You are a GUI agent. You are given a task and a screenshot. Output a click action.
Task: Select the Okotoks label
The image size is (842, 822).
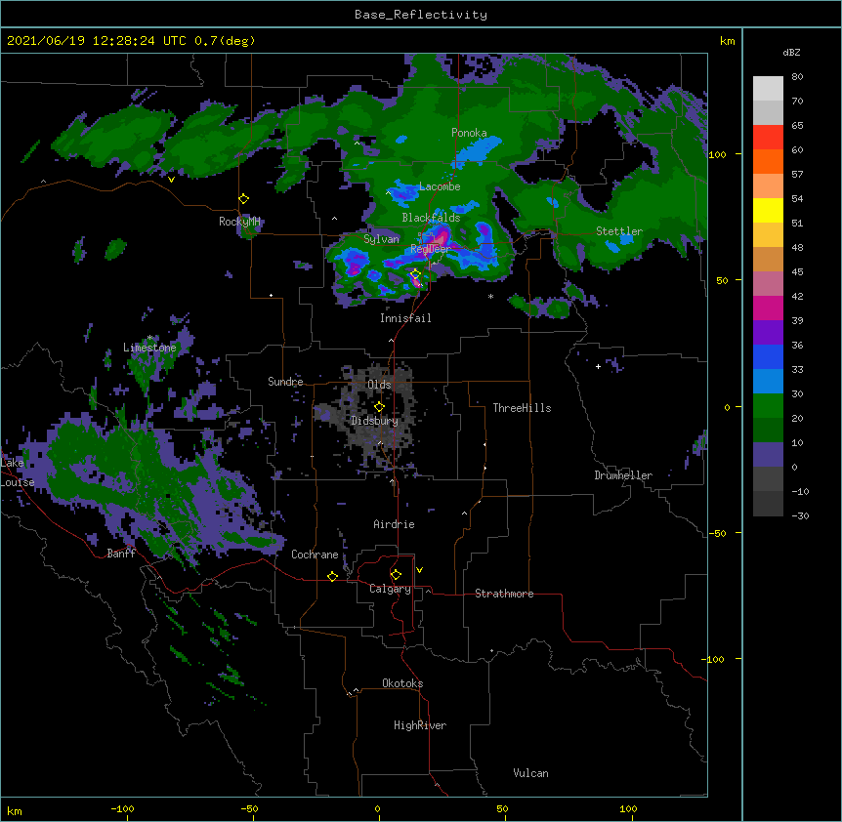point(402,683)
